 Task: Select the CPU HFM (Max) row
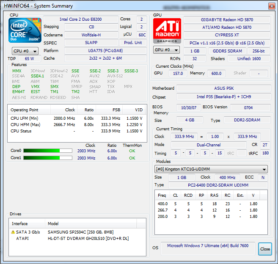[x=77, y=125]
